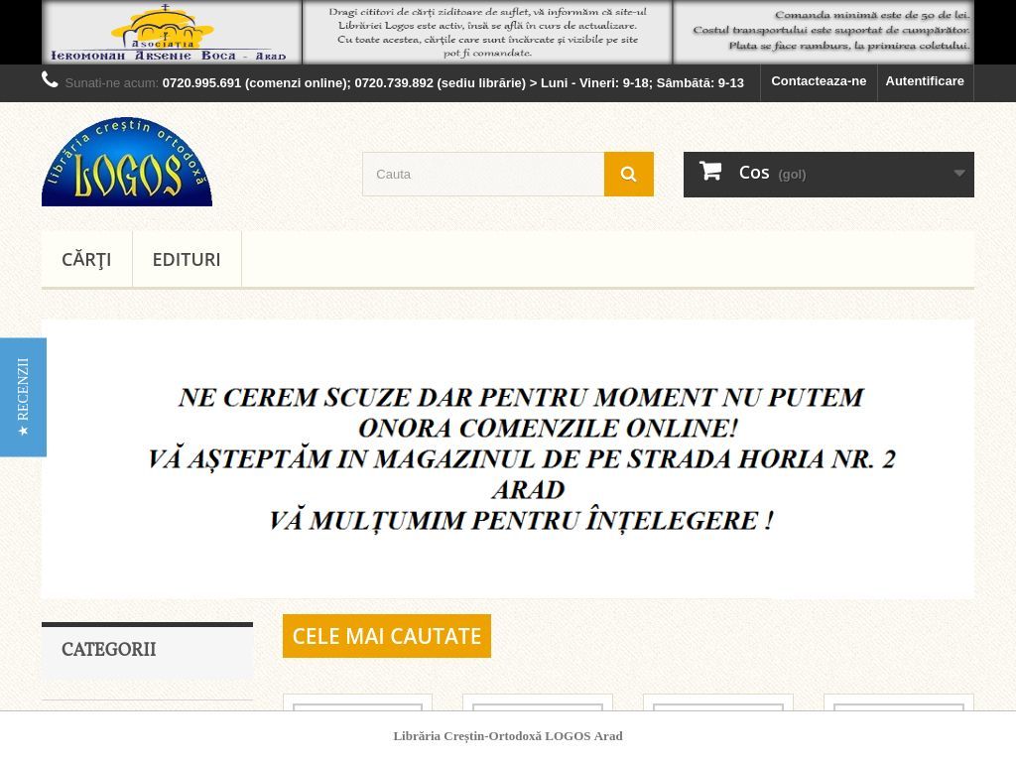1016x762 pixels.
Task: Click the shopping cart icon
Action: click(709, 172)
